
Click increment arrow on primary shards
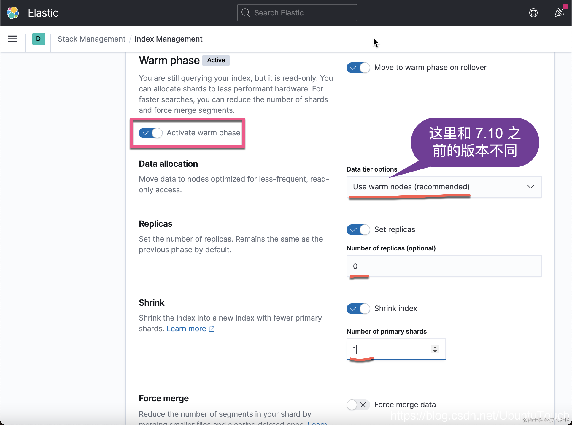click(435, 347)
